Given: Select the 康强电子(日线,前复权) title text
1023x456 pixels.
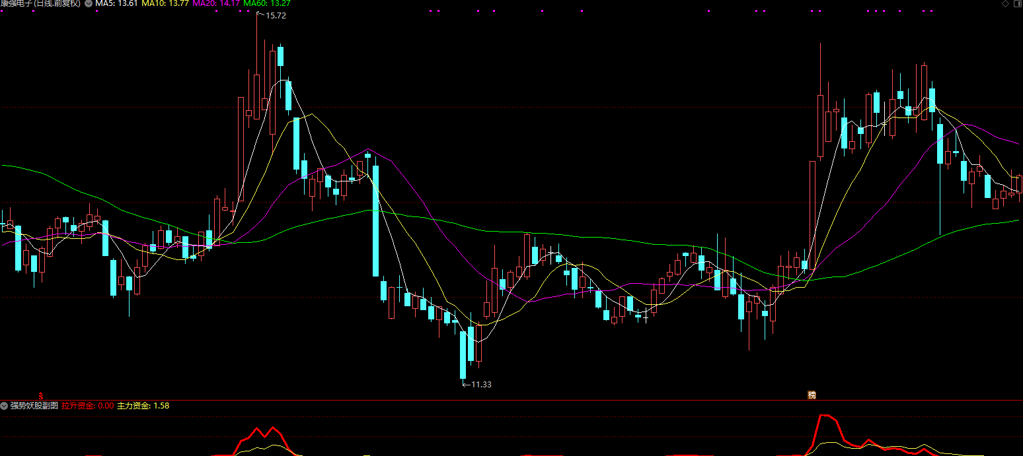Looking at the screenshot, I should [41, 4].
